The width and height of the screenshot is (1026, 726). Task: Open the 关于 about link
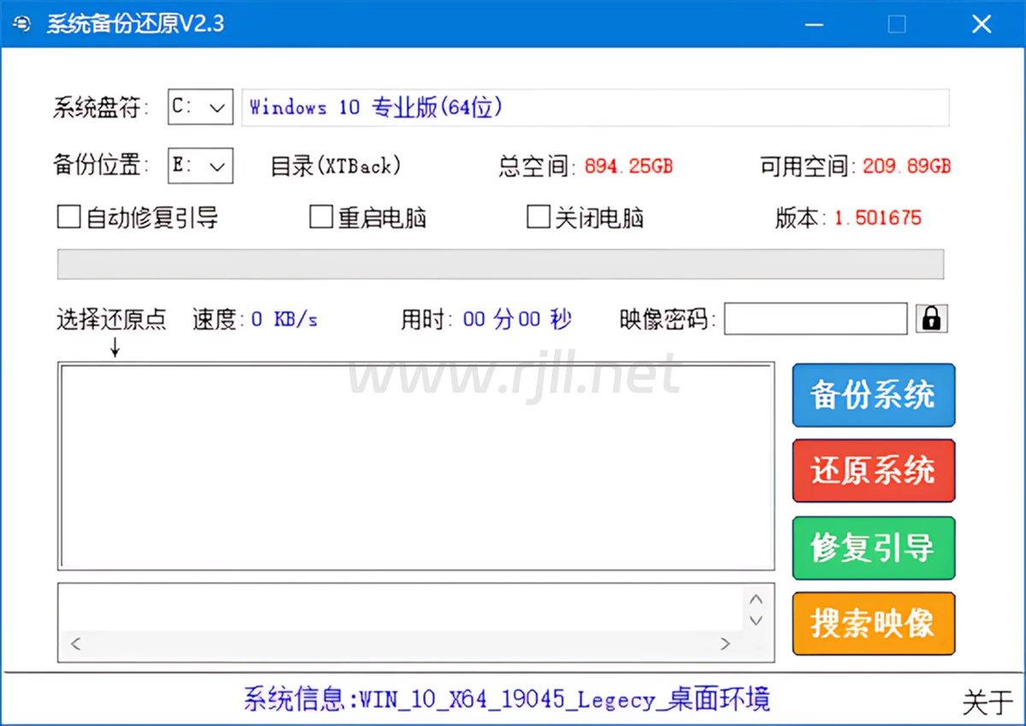point(987,702)
